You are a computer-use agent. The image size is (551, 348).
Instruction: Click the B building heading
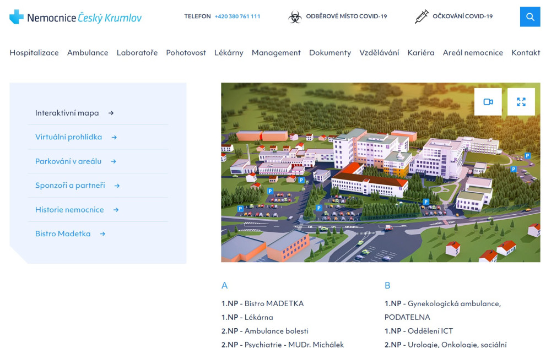387,285
